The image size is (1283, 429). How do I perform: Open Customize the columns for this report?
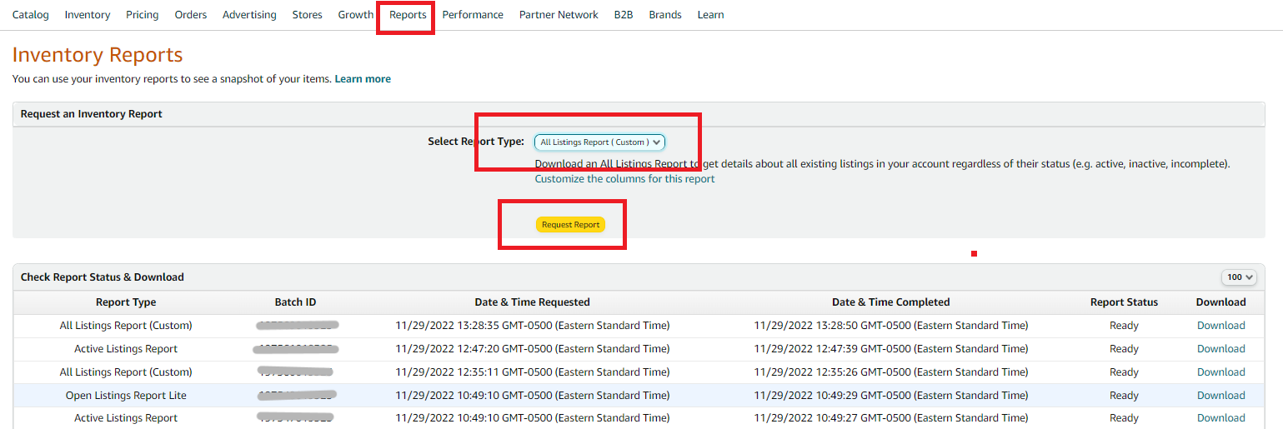click(x=624, y=179)
